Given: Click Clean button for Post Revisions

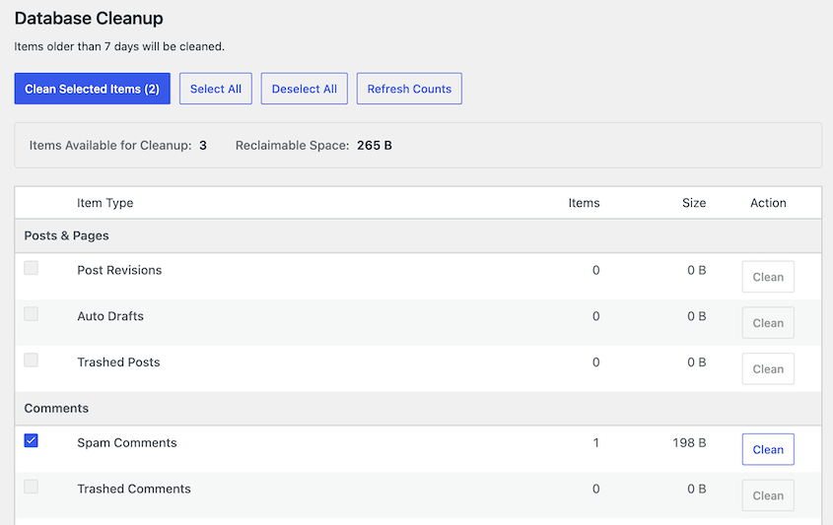Looking at the screenshot, I should [768, 277].
